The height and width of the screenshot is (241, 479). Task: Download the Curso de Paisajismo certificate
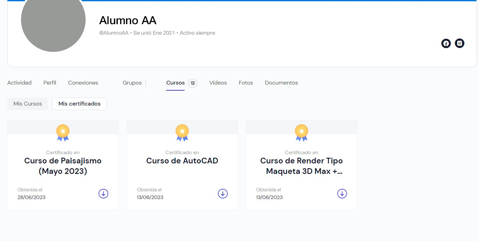point(103,194)
